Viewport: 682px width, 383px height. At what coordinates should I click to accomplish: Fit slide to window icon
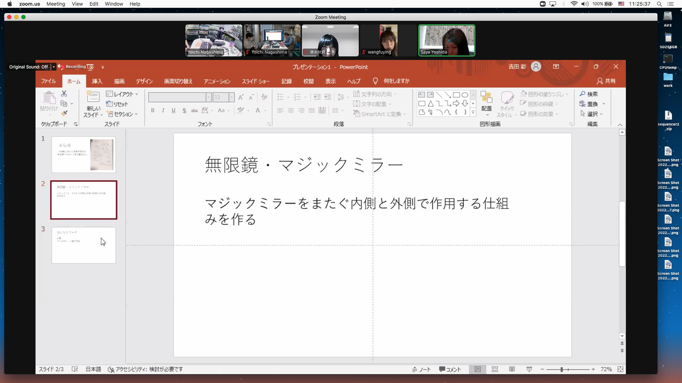620,369
